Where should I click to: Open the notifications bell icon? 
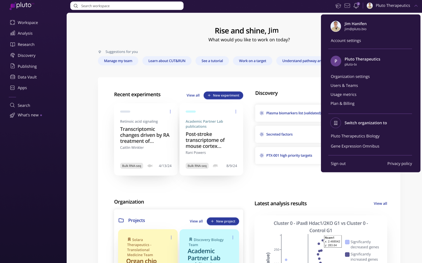pyautogui.click(x=356, y=6)
